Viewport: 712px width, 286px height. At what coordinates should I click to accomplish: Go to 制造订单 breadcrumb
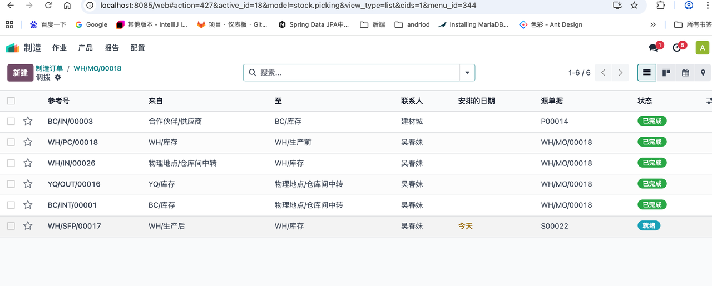click(x=50, y=68)
